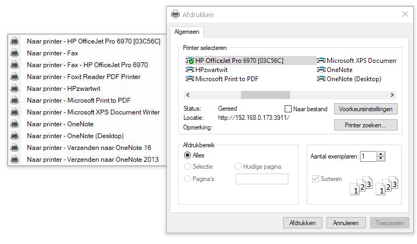Open the Algemeen tab
The height and width of the screenshot is (244, 417).
(186, 32)
